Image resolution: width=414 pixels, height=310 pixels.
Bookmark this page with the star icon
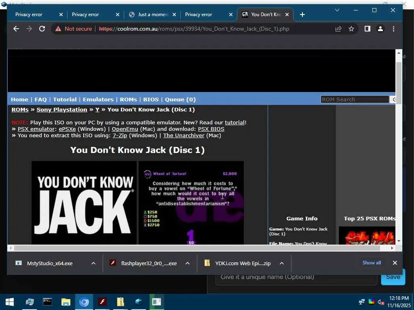click(x=351, y=29)
